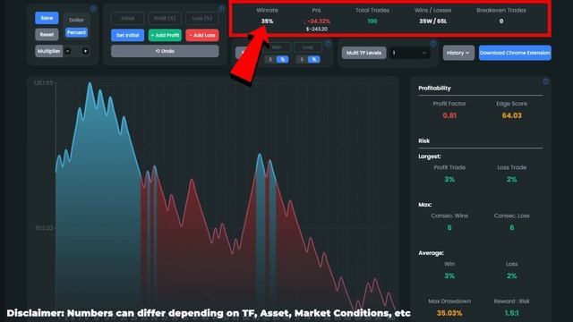Switch units to Percent mode
This screenshot has width=573, height=322.
[x=76, y=32]
